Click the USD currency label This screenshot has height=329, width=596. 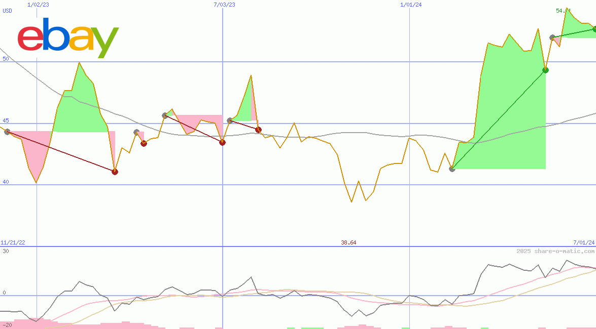point(8,11)
